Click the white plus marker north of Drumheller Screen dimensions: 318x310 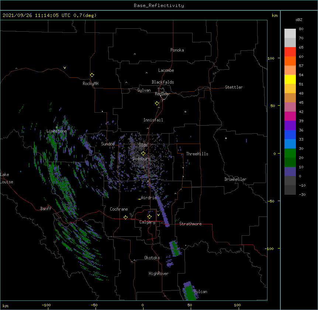point(226,138)
